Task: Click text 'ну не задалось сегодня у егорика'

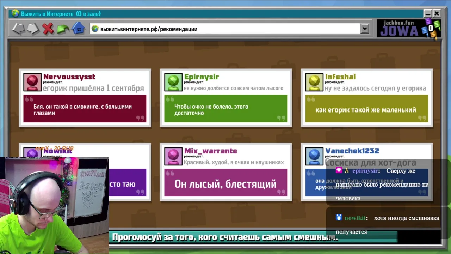Action: 375,88
